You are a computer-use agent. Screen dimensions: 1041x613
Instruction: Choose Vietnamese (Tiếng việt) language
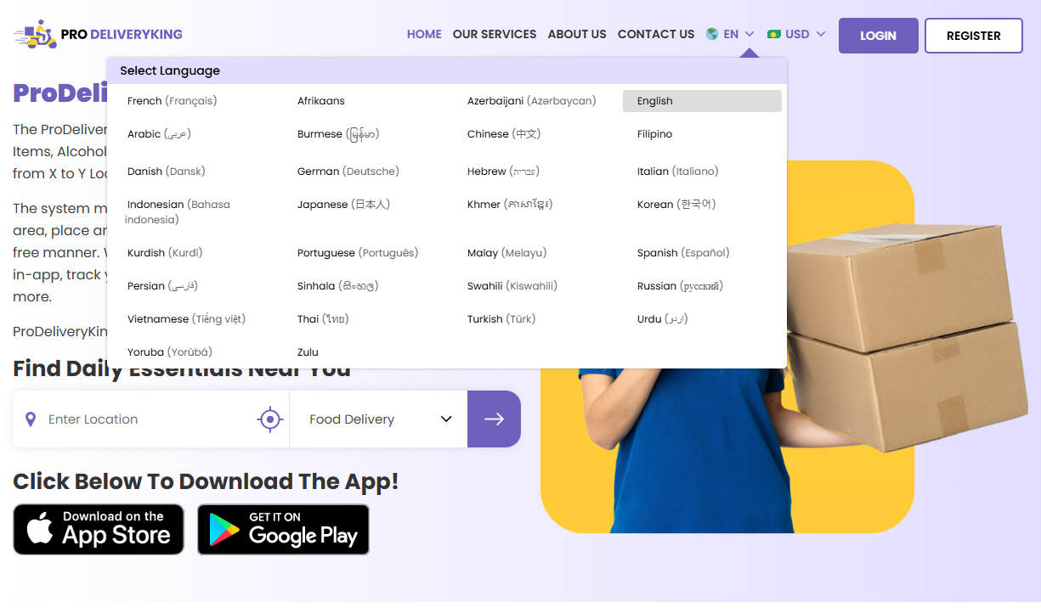(x=186, y=319)
